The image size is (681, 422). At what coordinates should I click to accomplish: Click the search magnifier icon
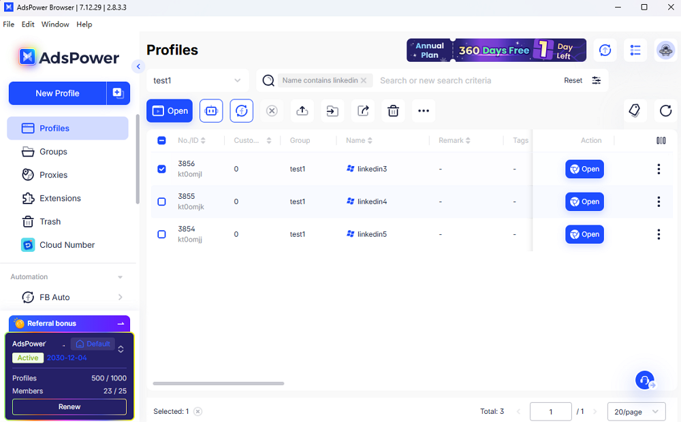point(268,80)
